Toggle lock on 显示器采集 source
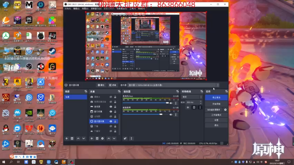 click(x=115, y=121)
